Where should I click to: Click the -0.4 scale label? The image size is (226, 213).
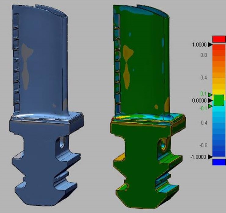pos(203,123)
